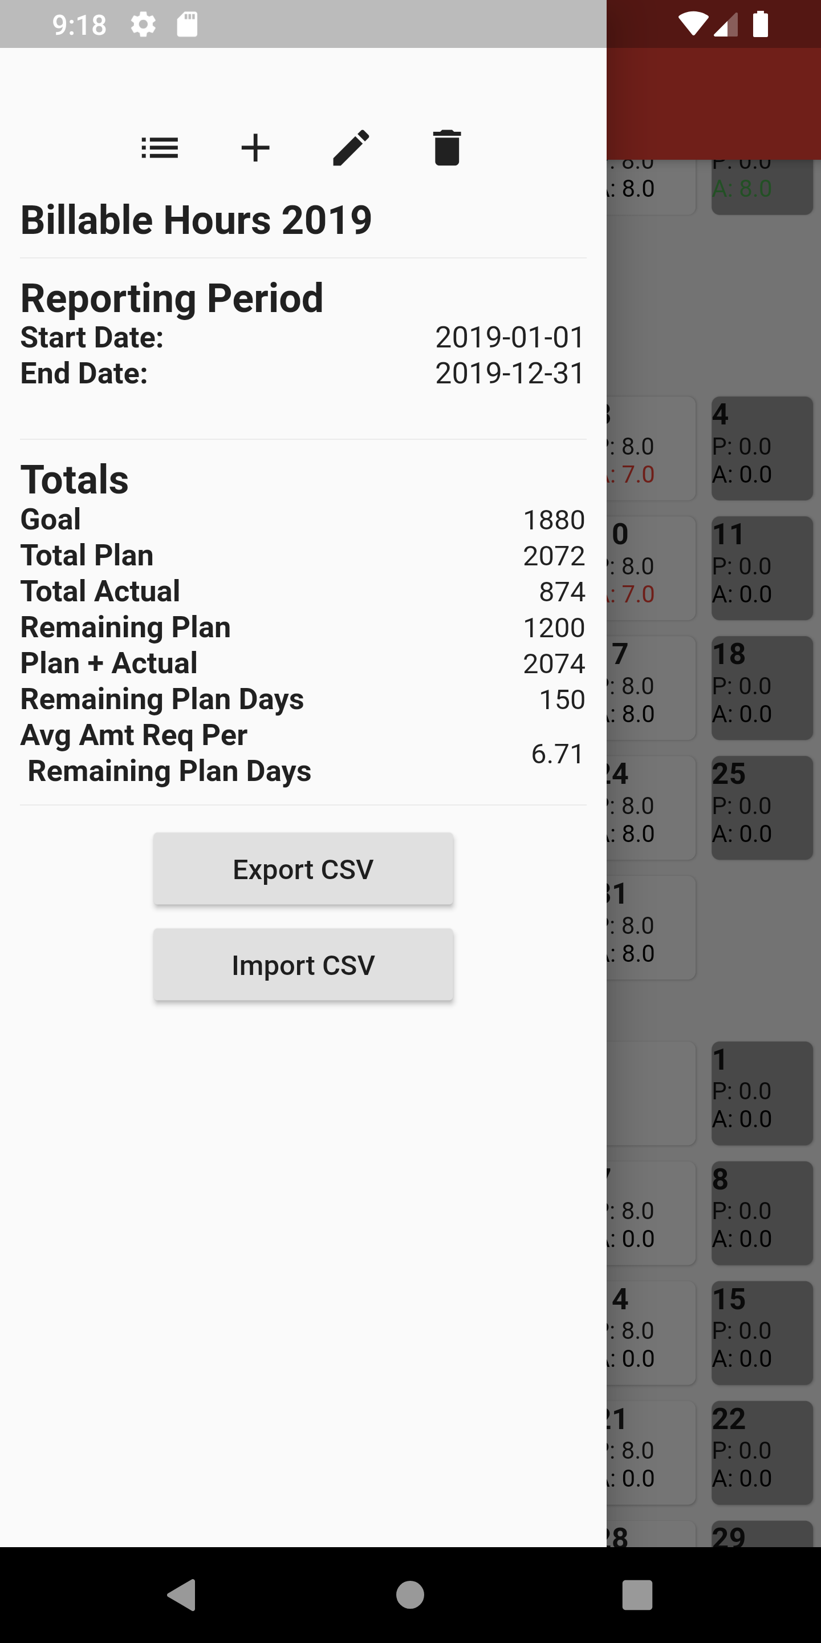Tap the End Date value 2019-12-31
The height and width of the screenshot is (1643, 821).
click(x=509, y=373)
